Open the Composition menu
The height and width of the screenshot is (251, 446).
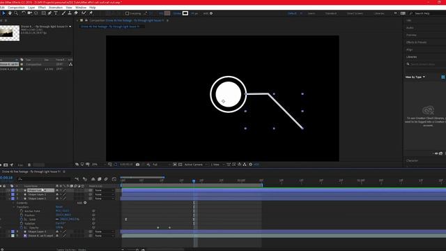(16, 8)
